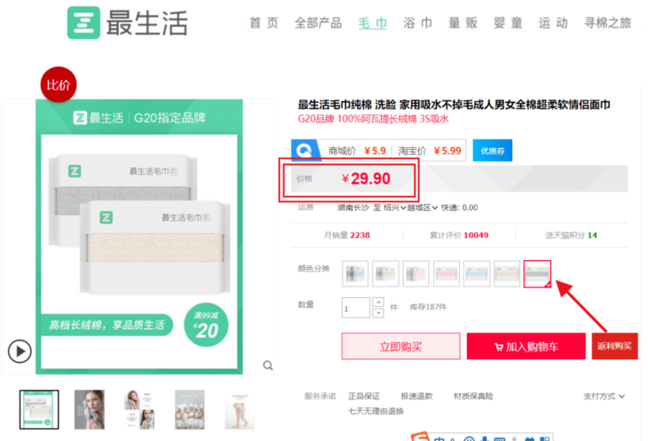The image size is (648, 441).
Task: Open 寻棉之旅 page
Action: pyautogui.click(x=607, y=23)
